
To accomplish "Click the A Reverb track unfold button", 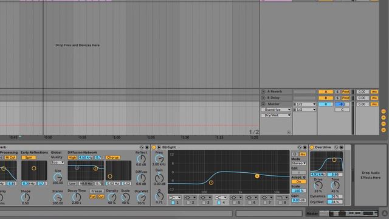I will point(263,92).
